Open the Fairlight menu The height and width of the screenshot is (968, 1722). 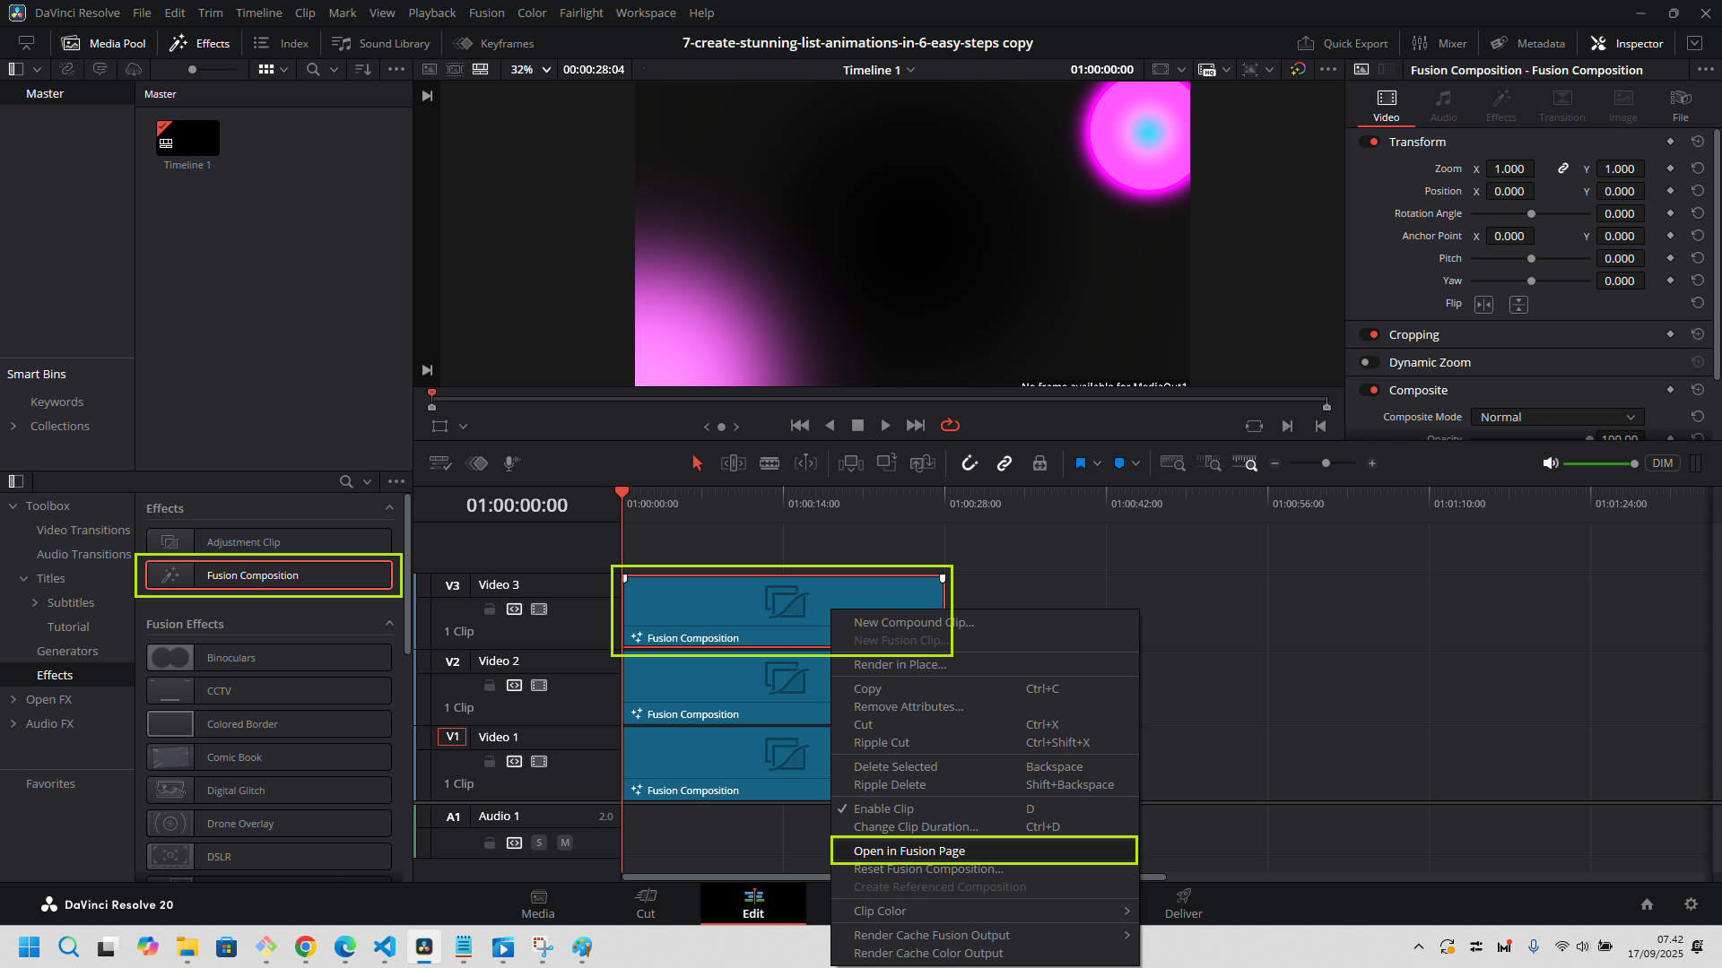click(x=581, y=13)
